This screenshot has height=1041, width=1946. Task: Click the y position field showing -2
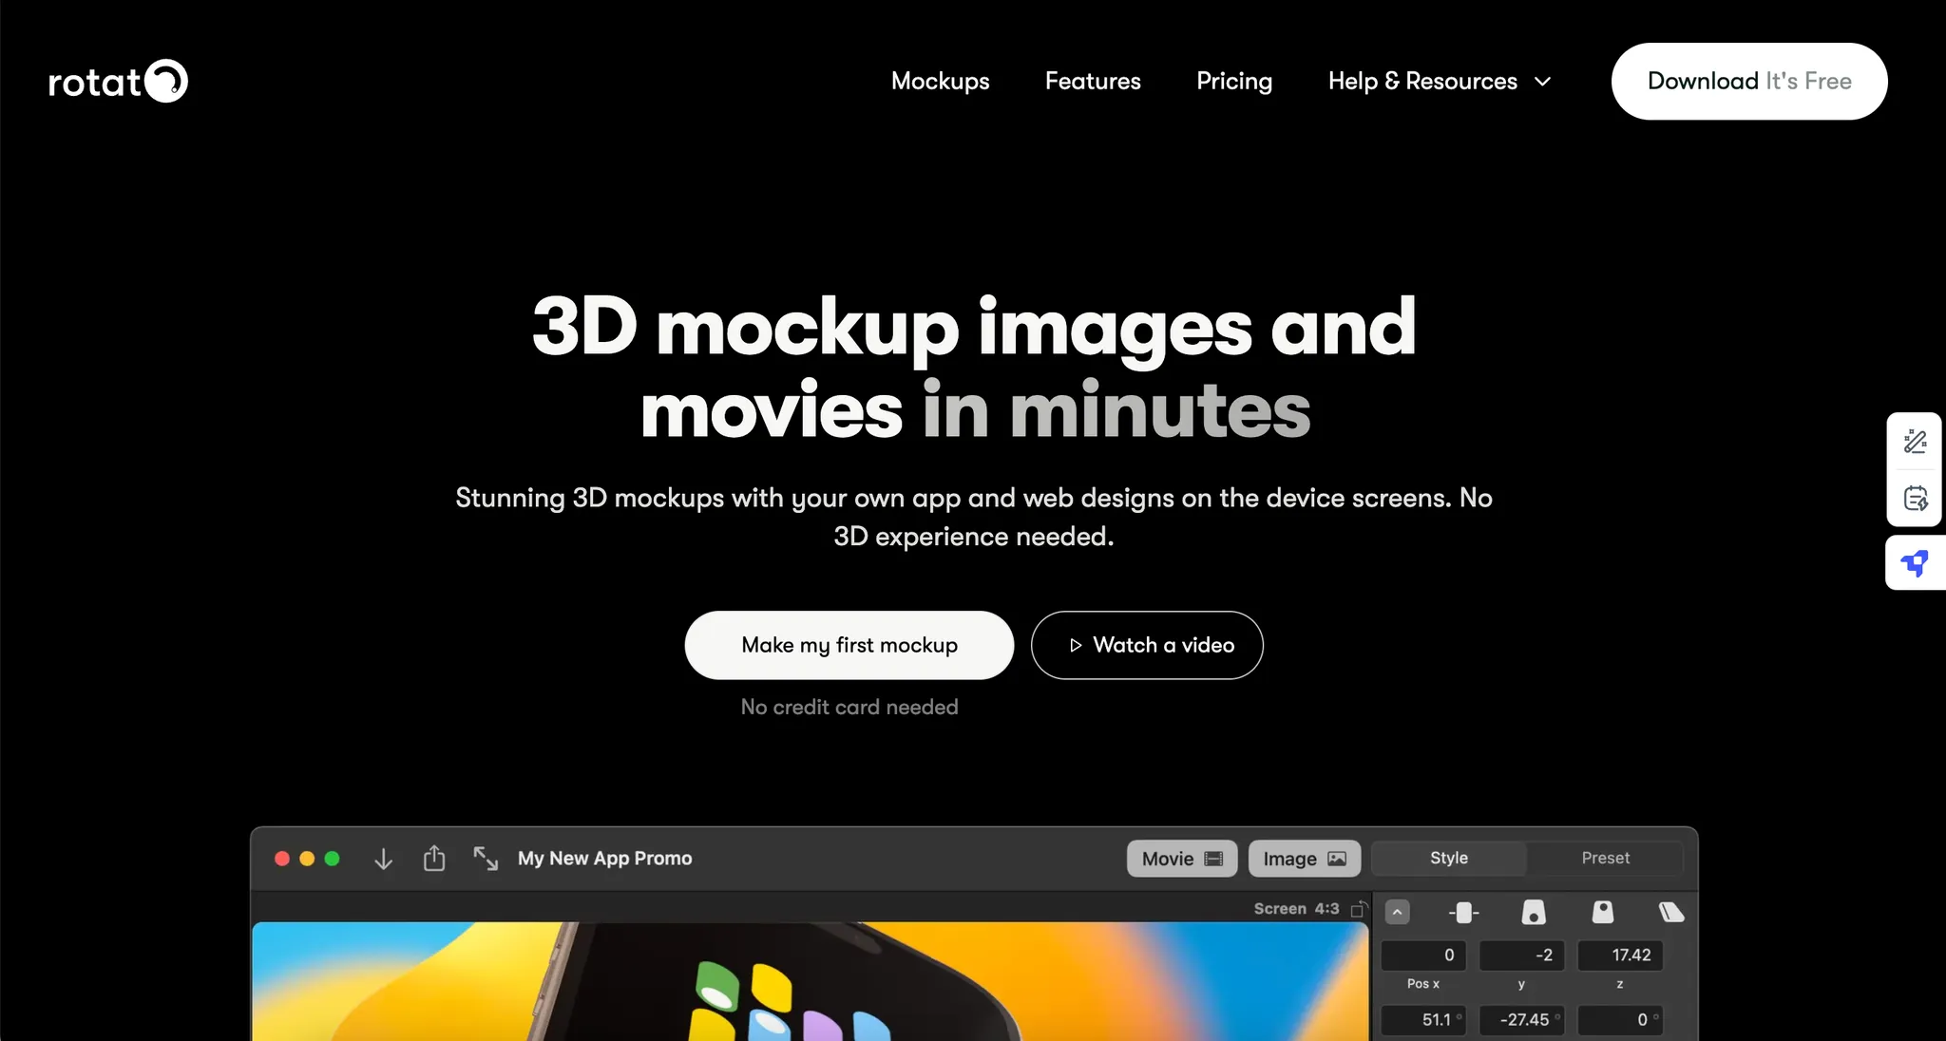[x=1522, y=956]
